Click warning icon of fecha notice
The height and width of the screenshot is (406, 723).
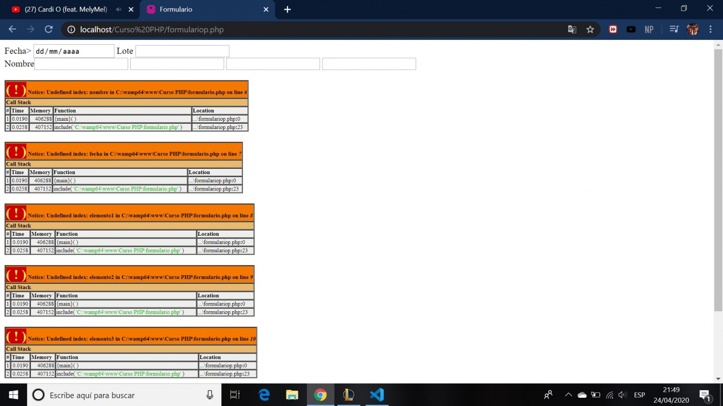point(16,151)
